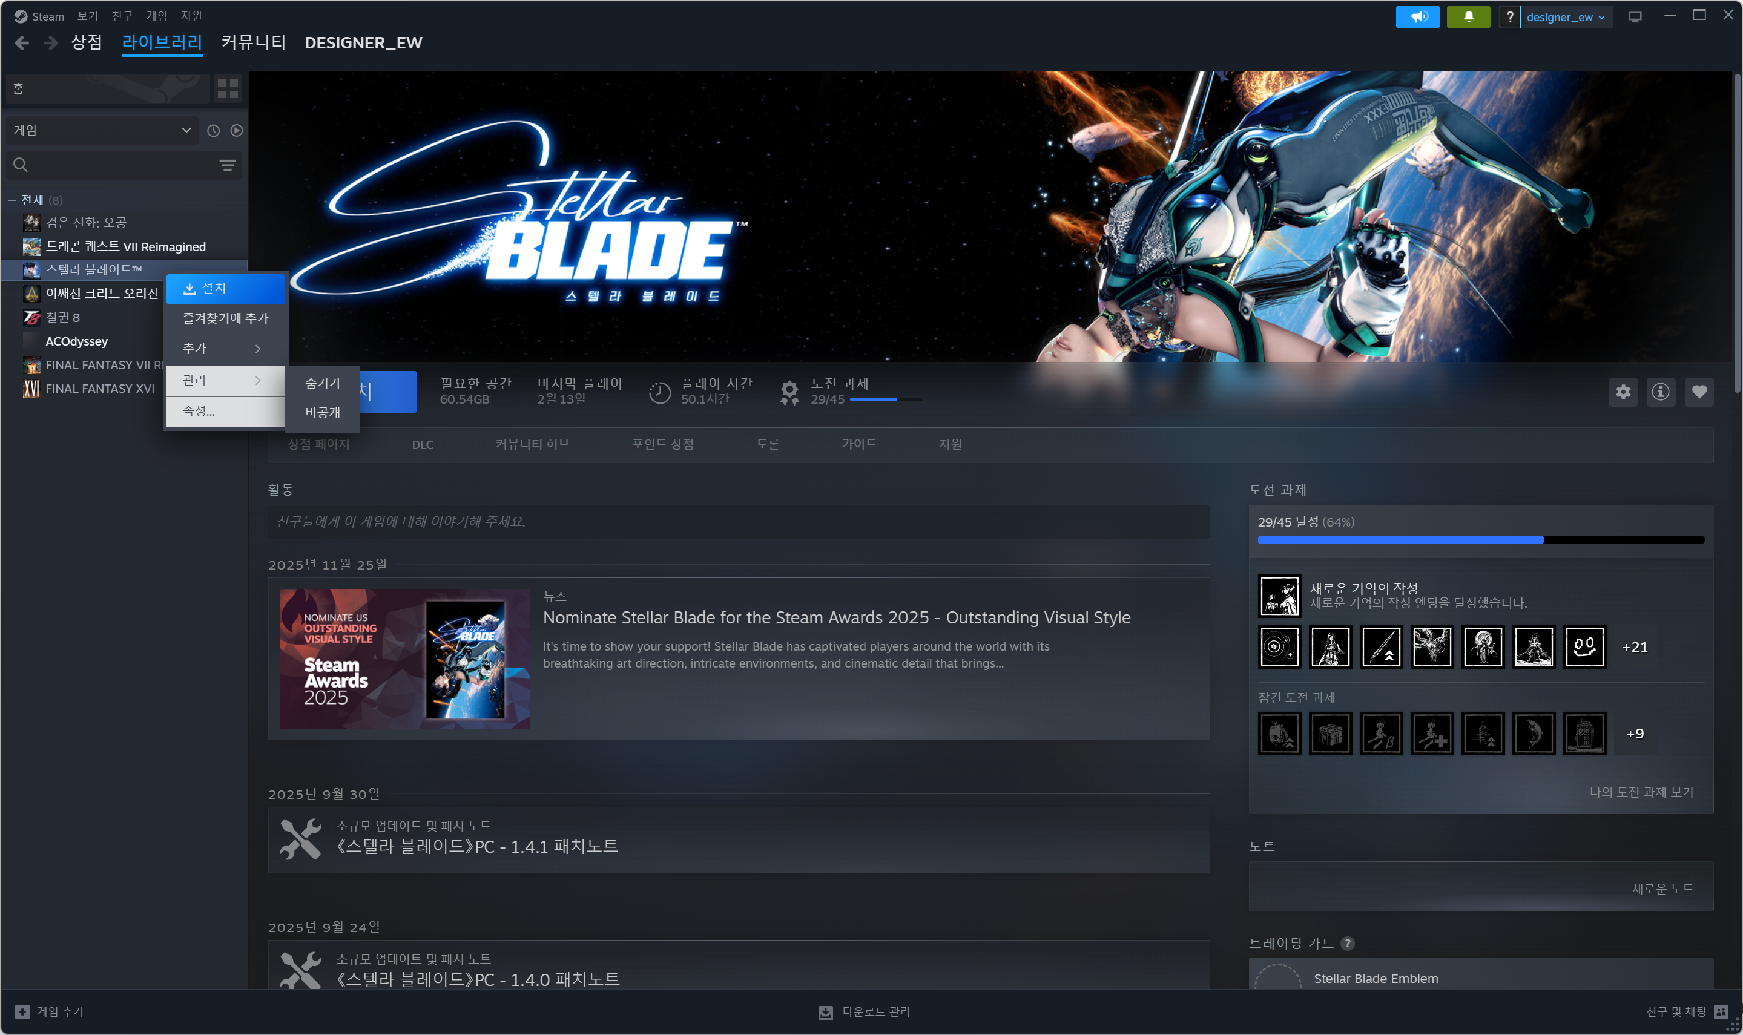Choose 즐겨찾기에 추가 menu entry
Screen dimensions: 1743x1035
pyautogui.click(x=225, y=319)
